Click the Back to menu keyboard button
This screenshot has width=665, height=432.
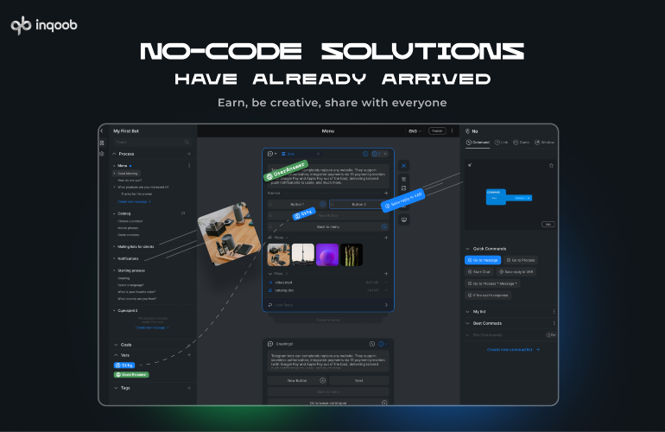click(x=328, y=226)
